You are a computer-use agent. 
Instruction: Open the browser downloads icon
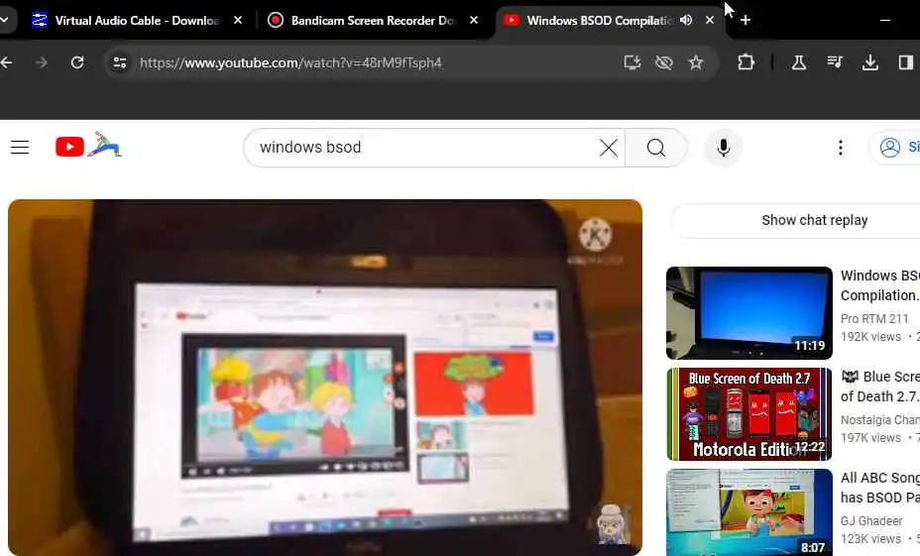pyautogui.click(x=870, y=62)
